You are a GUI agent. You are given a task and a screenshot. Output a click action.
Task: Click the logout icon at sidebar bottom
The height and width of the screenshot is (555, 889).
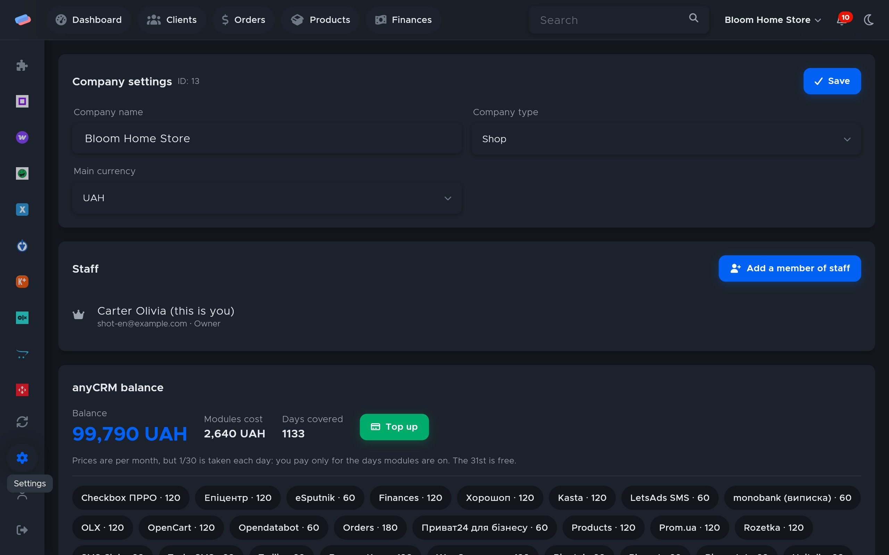click(22, 530)
